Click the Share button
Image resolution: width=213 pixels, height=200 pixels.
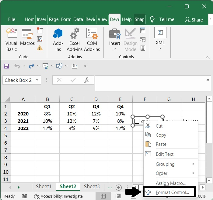(x=194, y=20)
